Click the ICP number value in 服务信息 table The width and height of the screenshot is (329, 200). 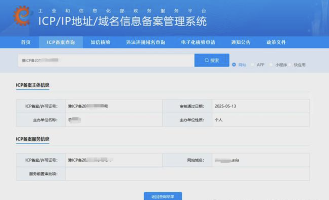90,160
